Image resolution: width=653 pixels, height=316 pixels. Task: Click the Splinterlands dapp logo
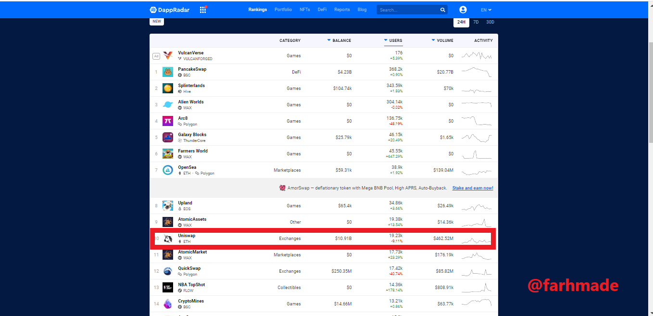point(168,88)
